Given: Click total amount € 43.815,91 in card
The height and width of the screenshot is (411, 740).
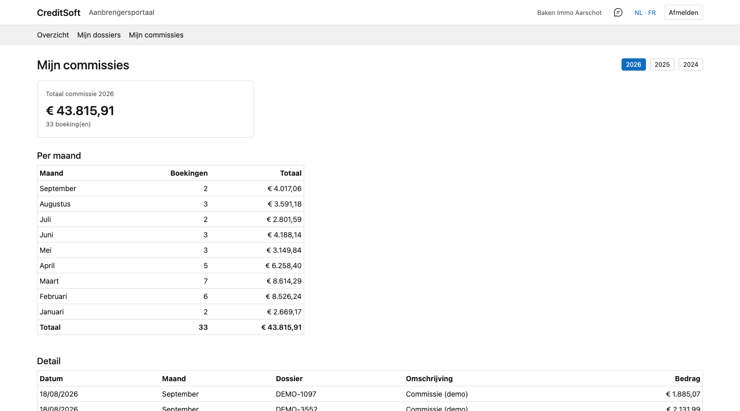Looking at the screenshot, I should click(80, 110).
